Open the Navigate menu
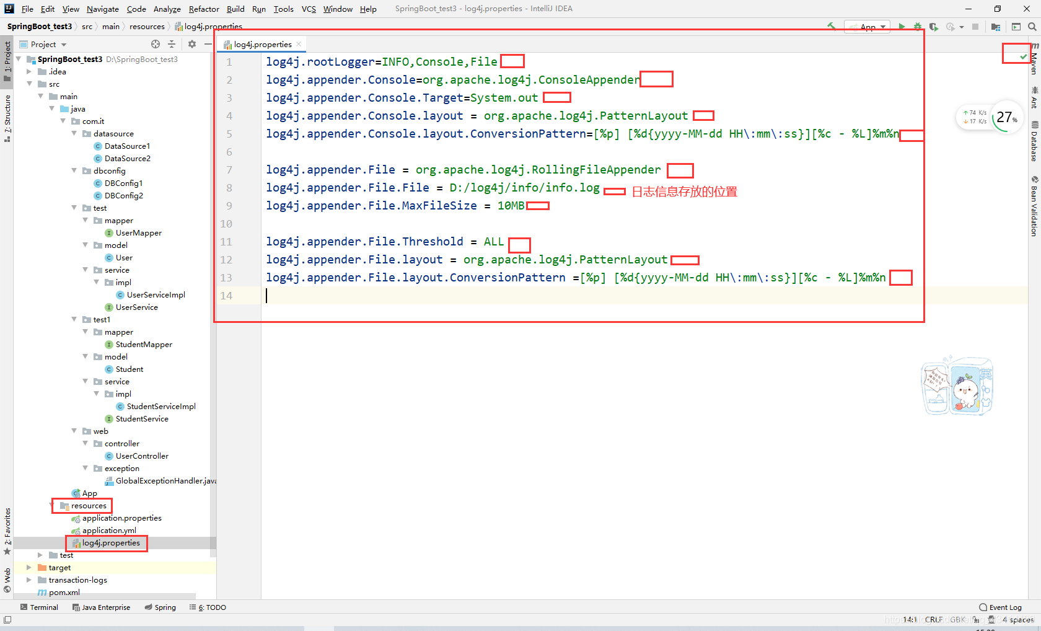This screenshot has height=631, width=1041. (103, 9)
